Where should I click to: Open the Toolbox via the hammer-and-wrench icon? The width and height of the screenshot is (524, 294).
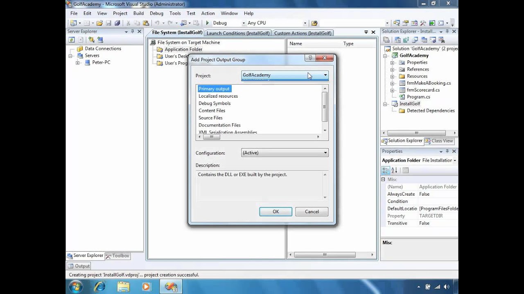click(x=423, y=23)
